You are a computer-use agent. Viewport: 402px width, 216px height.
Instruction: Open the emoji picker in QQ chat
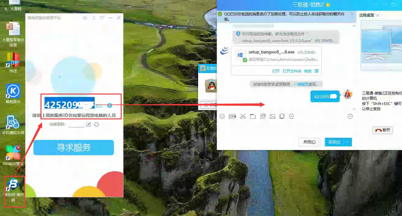click(222, 116)
